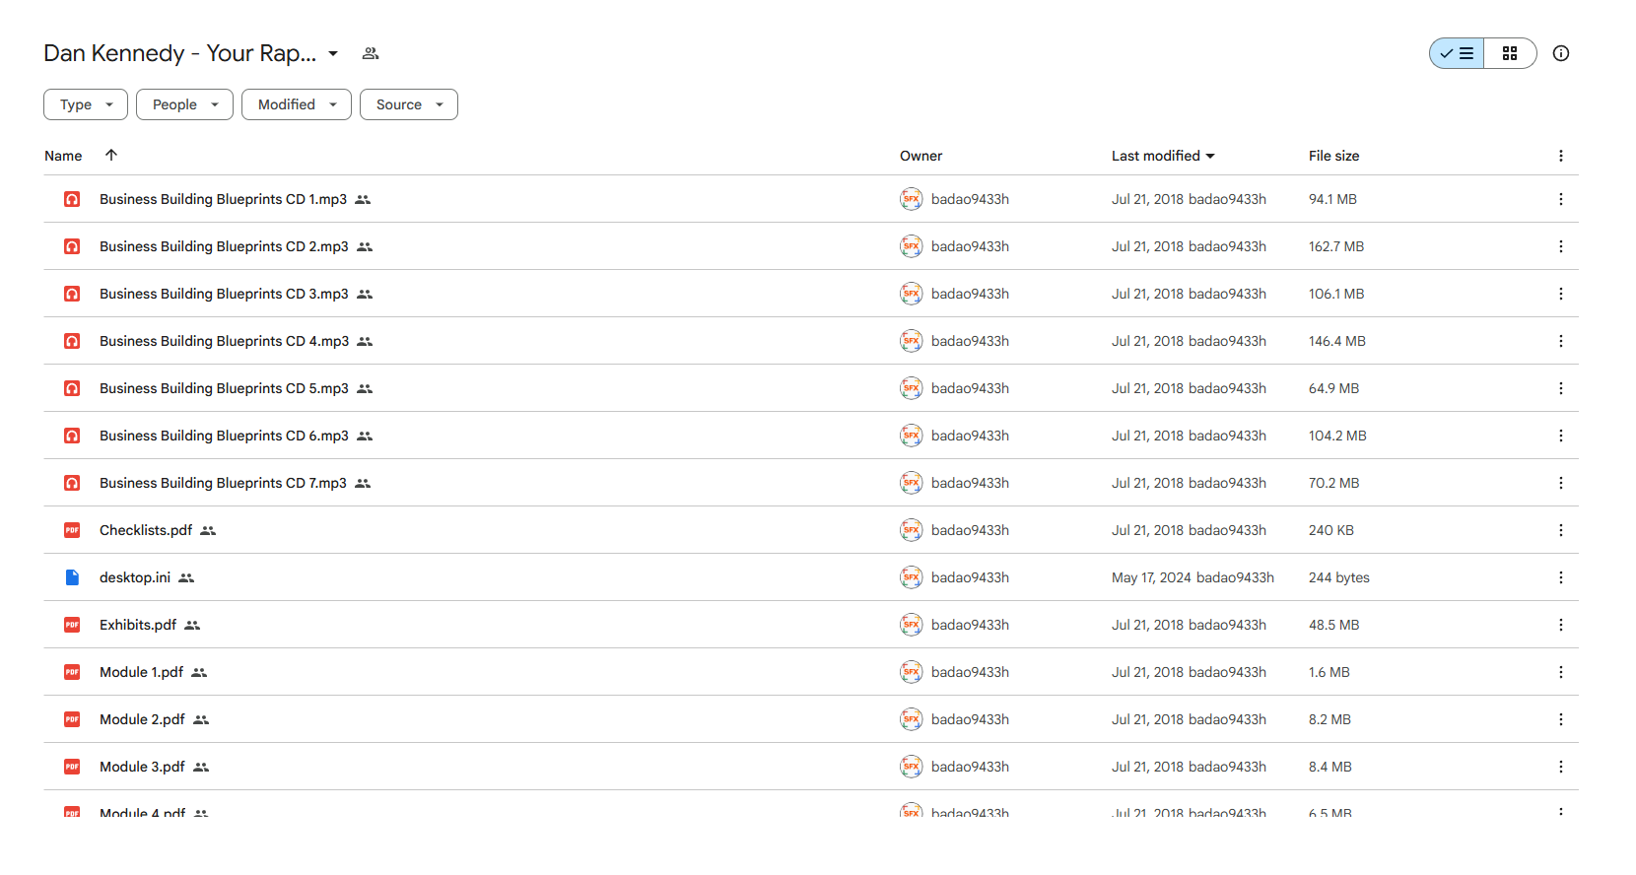Open folder name dropdown arrow
This screenshot has height=875, width=1636.
pyautogui.click(x=333, y=53)
